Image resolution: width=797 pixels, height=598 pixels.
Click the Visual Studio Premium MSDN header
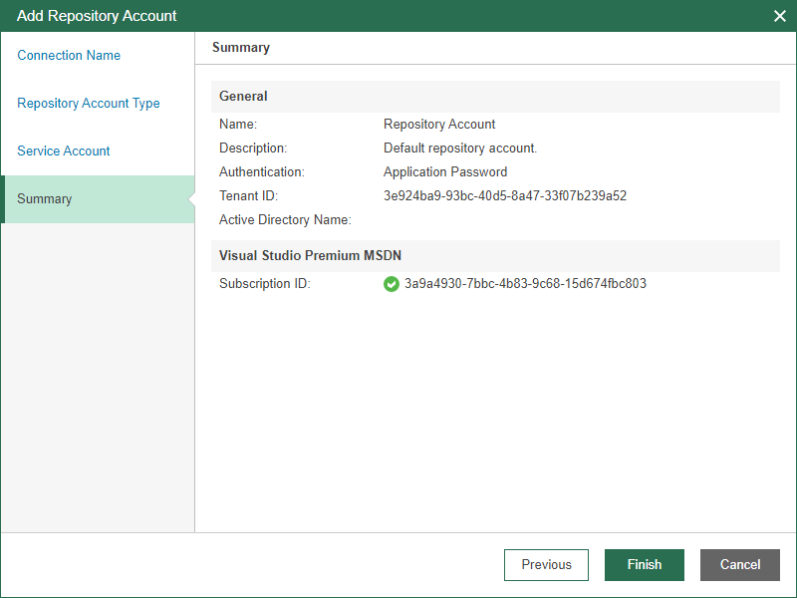point(310,256)
